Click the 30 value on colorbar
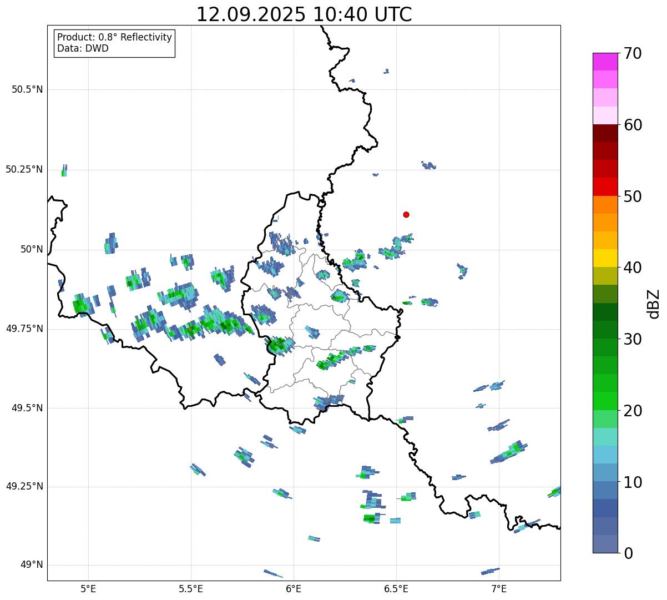The height and width of the screenshot is (600, 667). (x=633, y=339)
